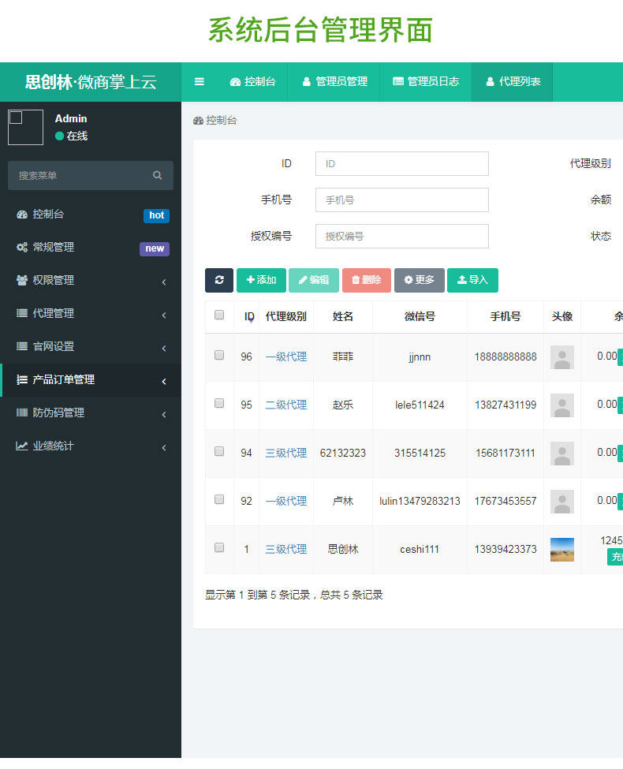Focus the ID search input field
Image resolution: width=623 pixels, height=769 pixels.
401,164
